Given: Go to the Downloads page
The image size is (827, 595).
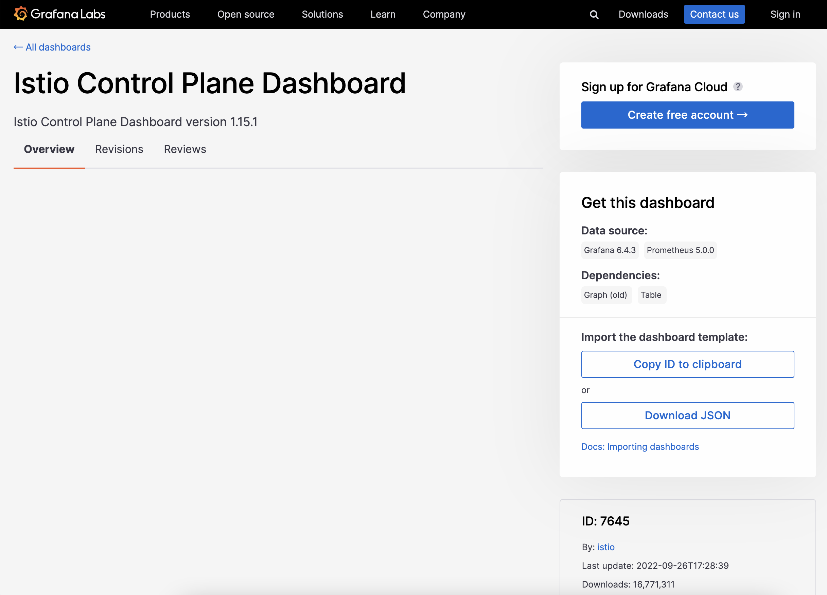Looking at the screenshot, I should [x=643, y=15].
